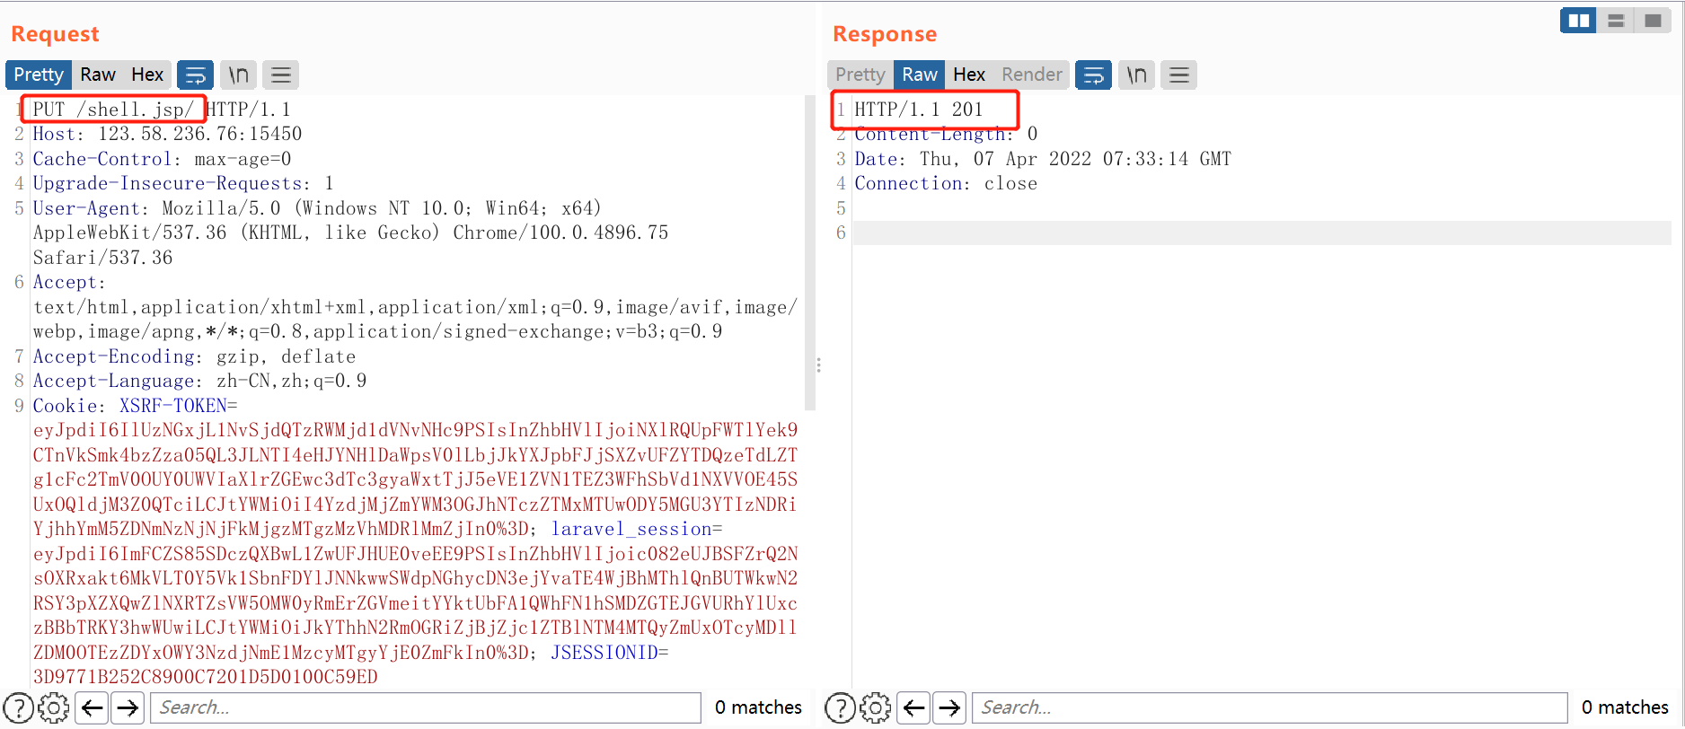Click the Upgrade-Insecure-Requests header line
Screen dimensions: 1685x729
(x=183, y=183)
